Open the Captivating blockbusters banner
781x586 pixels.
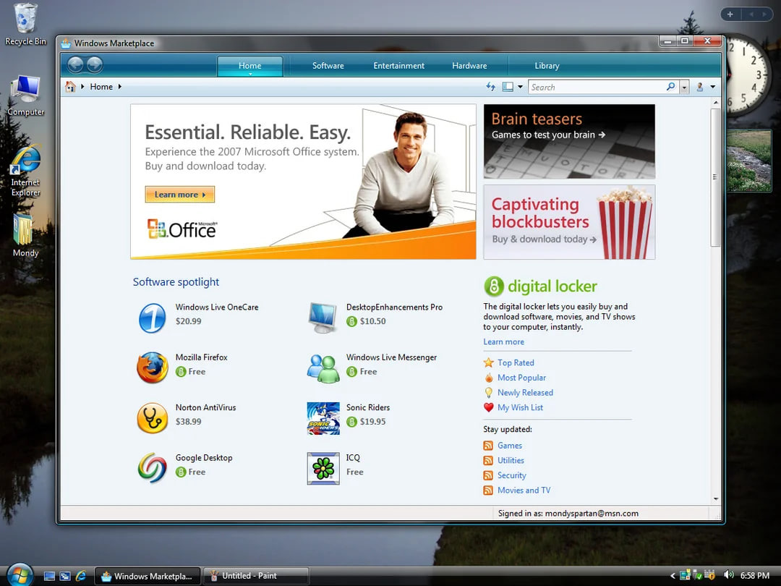[569, 222]
